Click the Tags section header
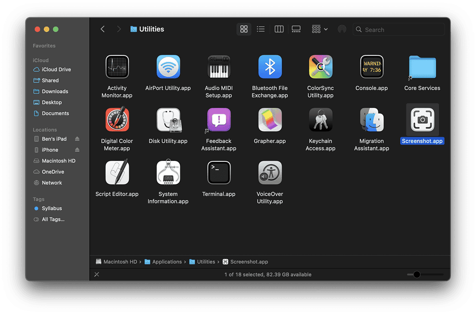476x314 pixels. 39,199
